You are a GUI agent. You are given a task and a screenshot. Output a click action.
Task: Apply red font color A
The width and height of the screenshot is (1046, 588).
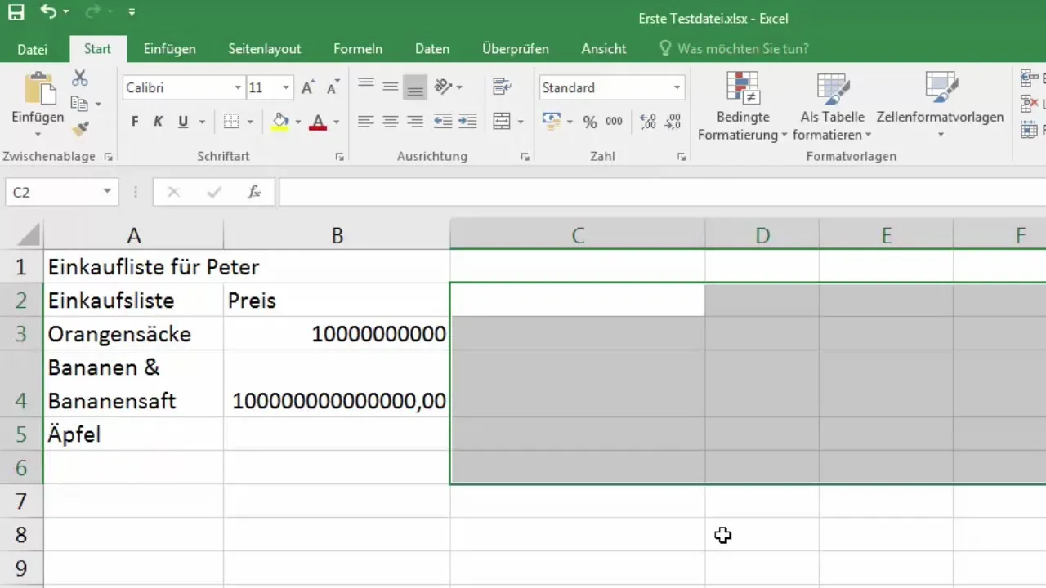[318, 122]
